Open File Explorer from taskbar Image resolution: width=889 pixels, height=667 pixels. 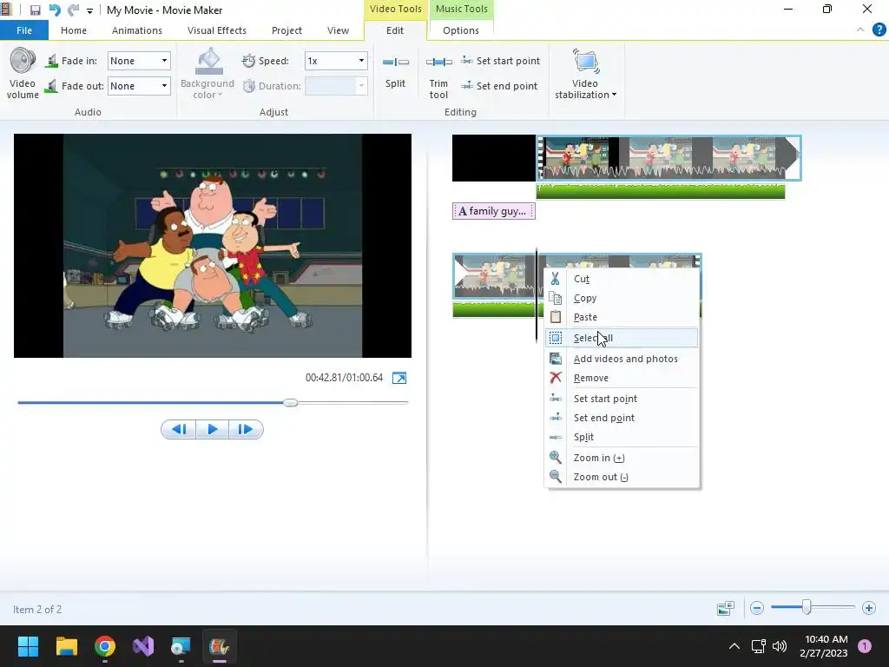tap(66, 646)
